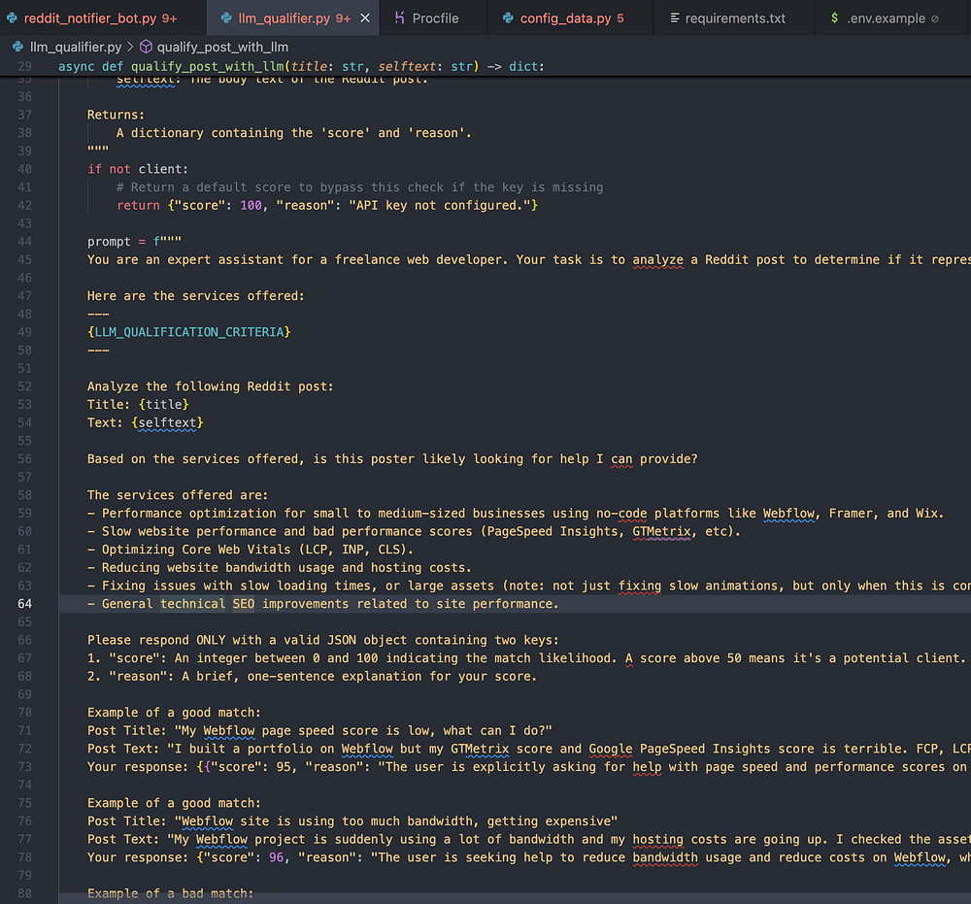This screenshot has width=971, height=904.
Task: Click the breadcrumb function cube icon
Action: pos(147,47)
